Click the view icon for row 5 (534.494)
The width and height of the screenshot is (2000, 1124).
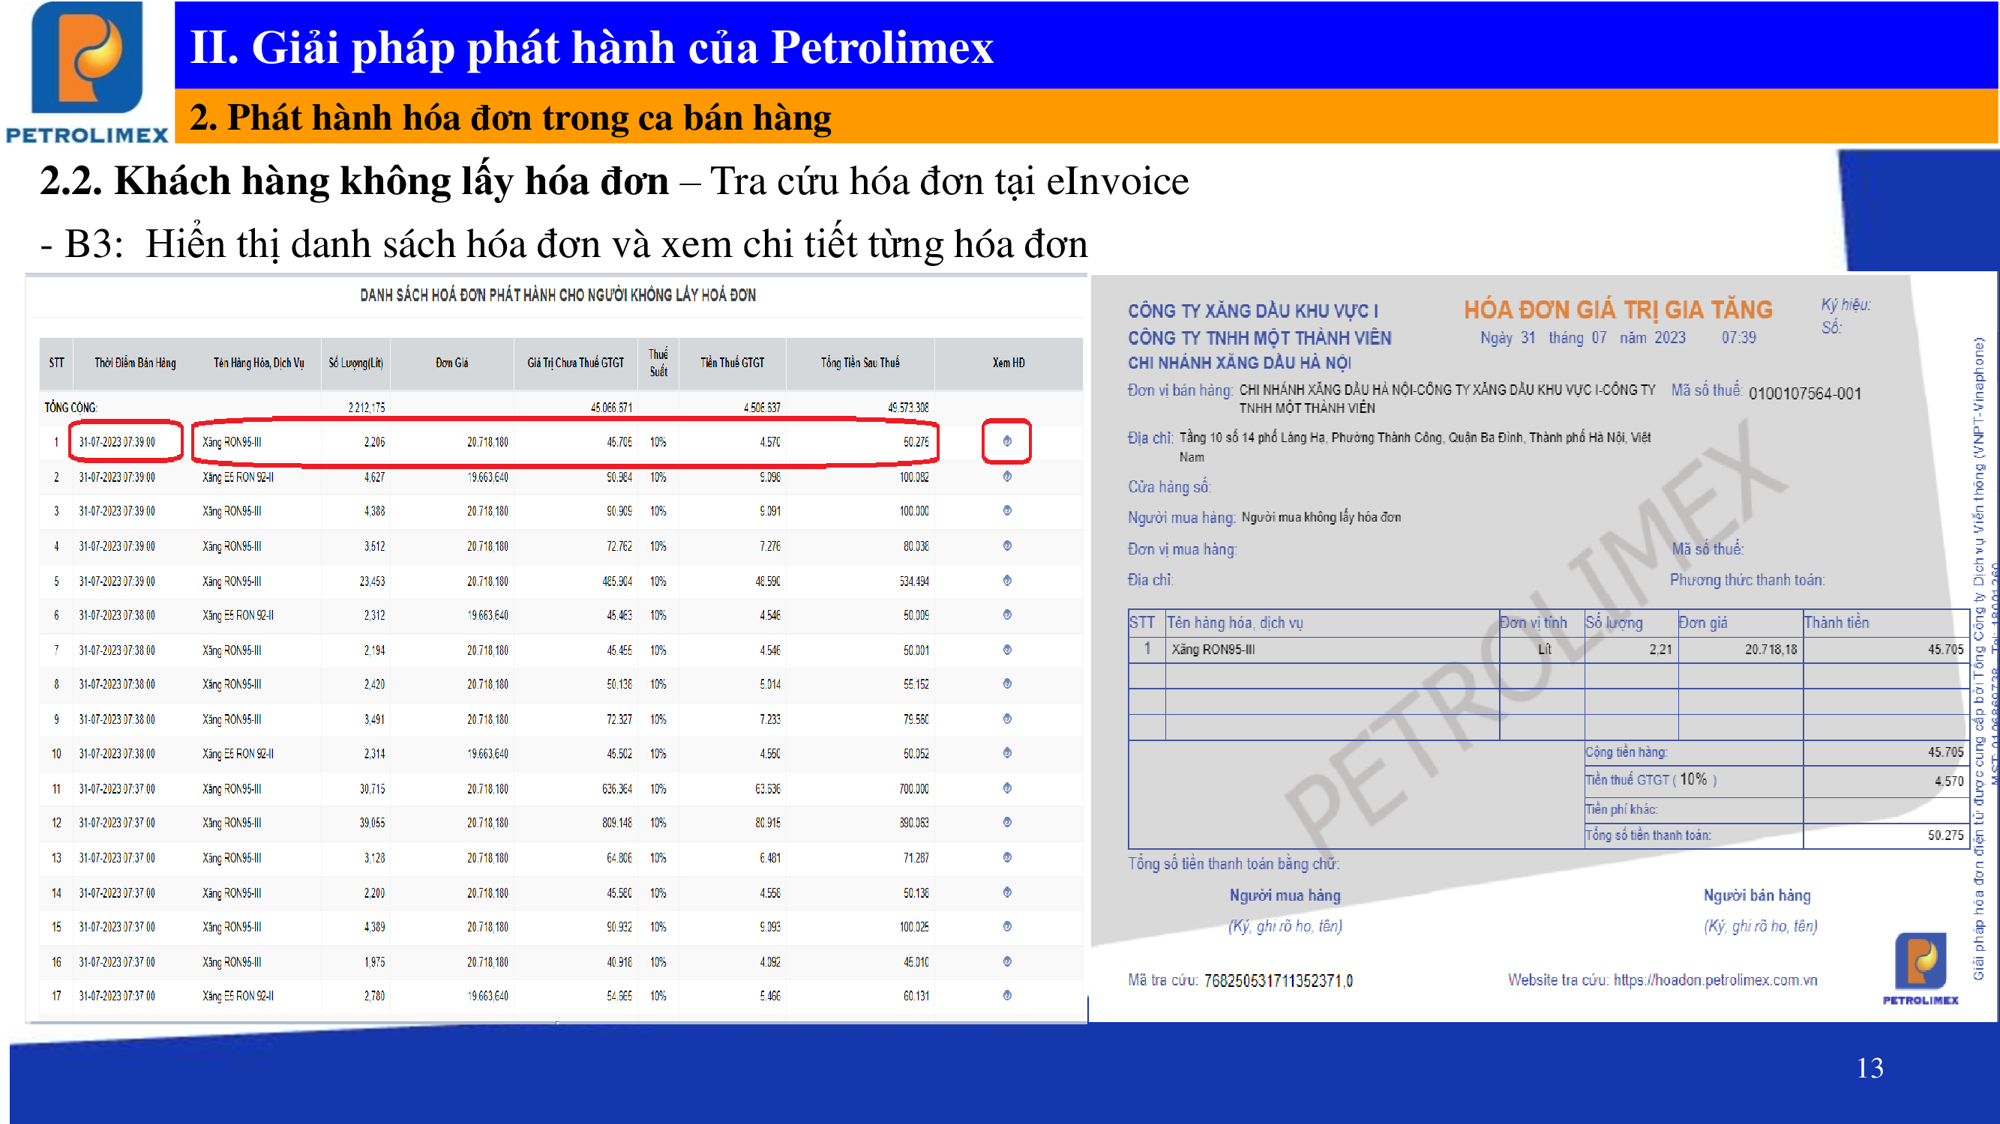(x=1007, y=580)
